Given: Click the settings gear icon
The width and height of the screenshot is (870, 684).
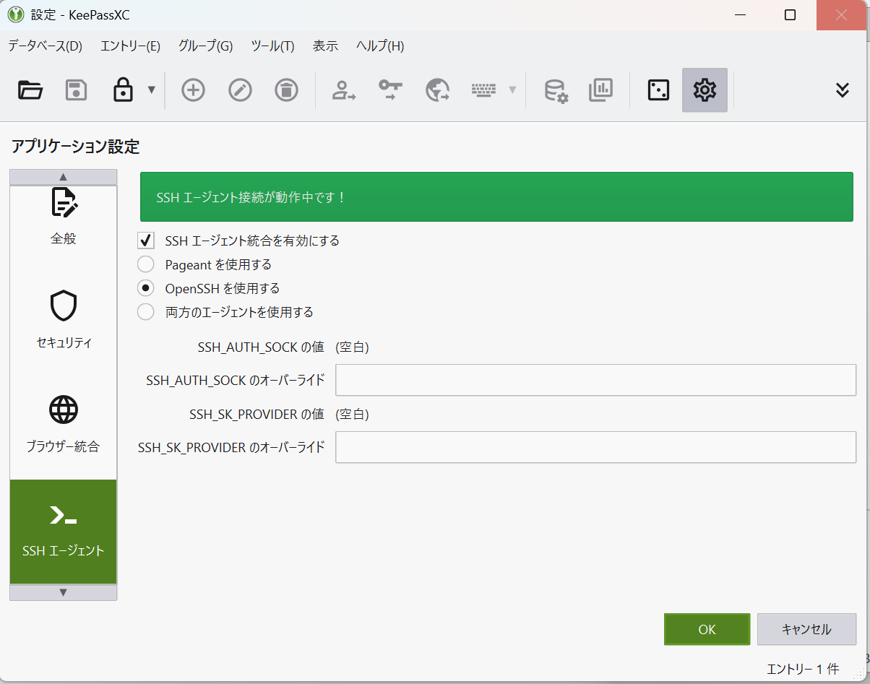Looking at the screenshot, I should (x=705, y=90).
